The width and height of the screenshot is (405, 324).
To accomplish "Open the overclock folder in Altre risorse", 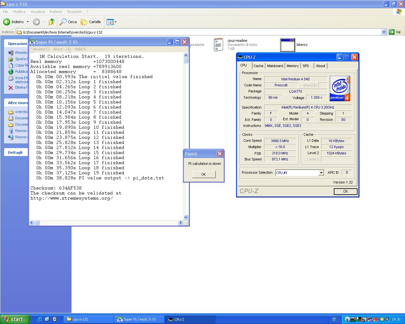I will click(18, 112).
